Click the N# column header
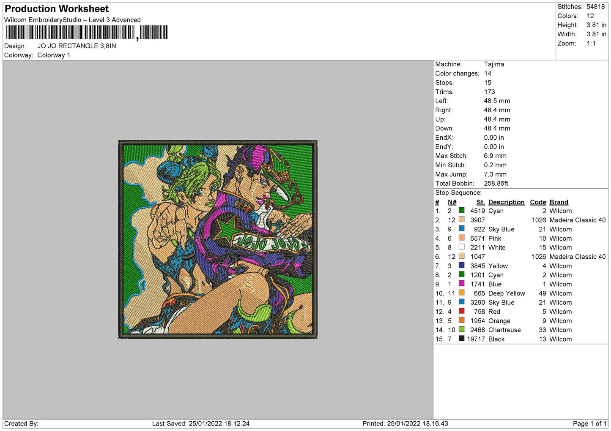Viewport: 611px width, 431px height. click(x=452, y=202)
